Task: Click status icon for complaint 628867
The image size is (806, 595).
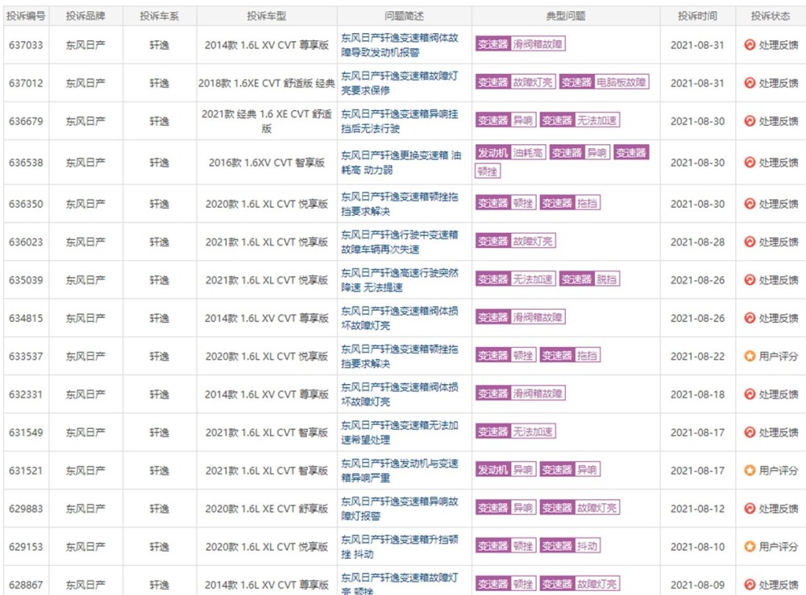Action: [750, 585]
